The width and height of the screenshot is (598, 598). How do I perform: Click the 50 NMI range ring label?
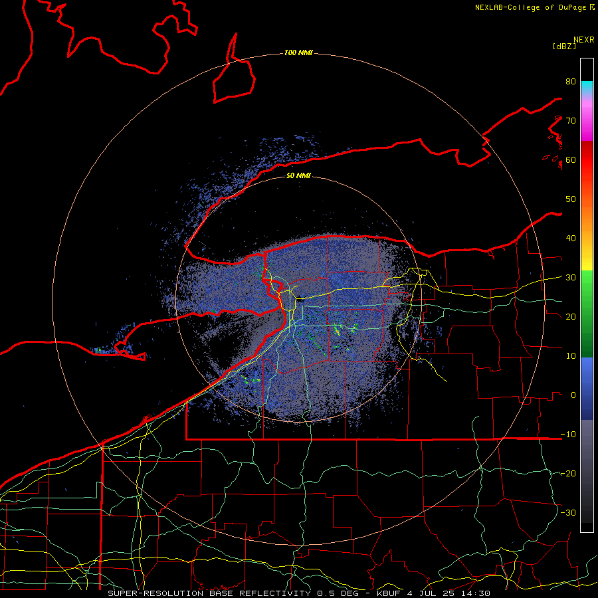(x=298, y=176)
